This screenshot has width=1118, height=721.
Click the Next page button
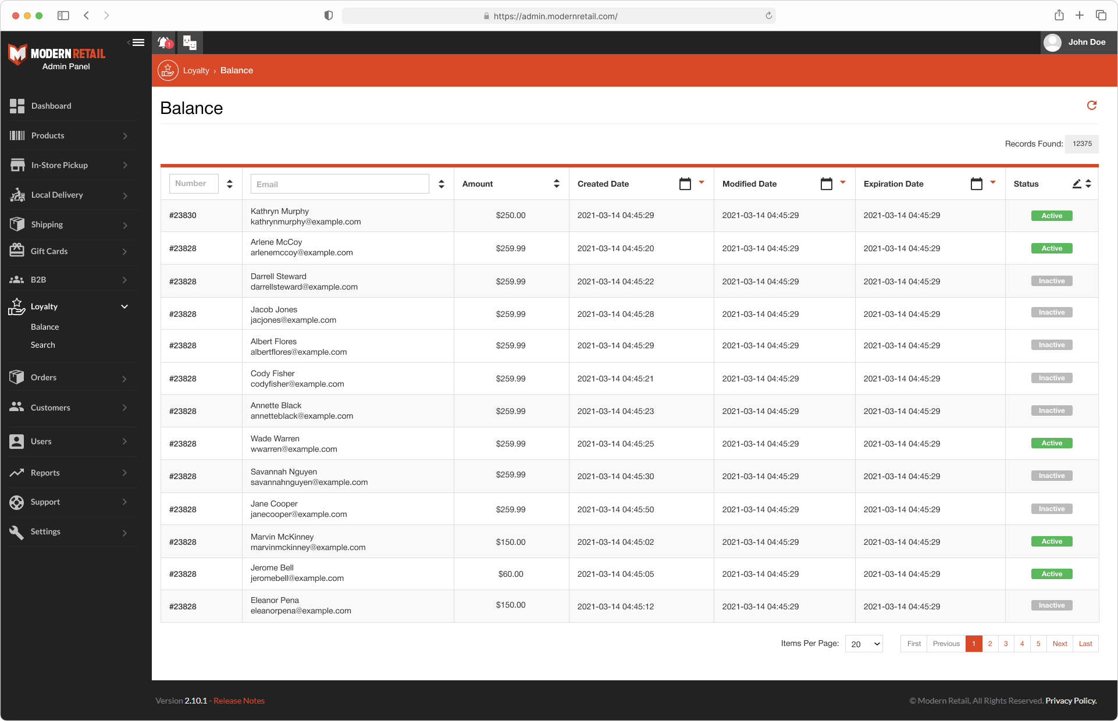point(1059,644)
